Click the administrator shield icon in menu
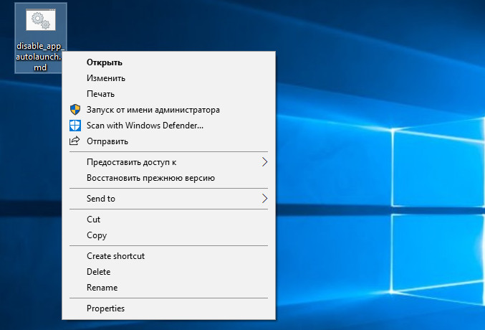The width and height of the screenshot is (485, 330). (75, 110)
